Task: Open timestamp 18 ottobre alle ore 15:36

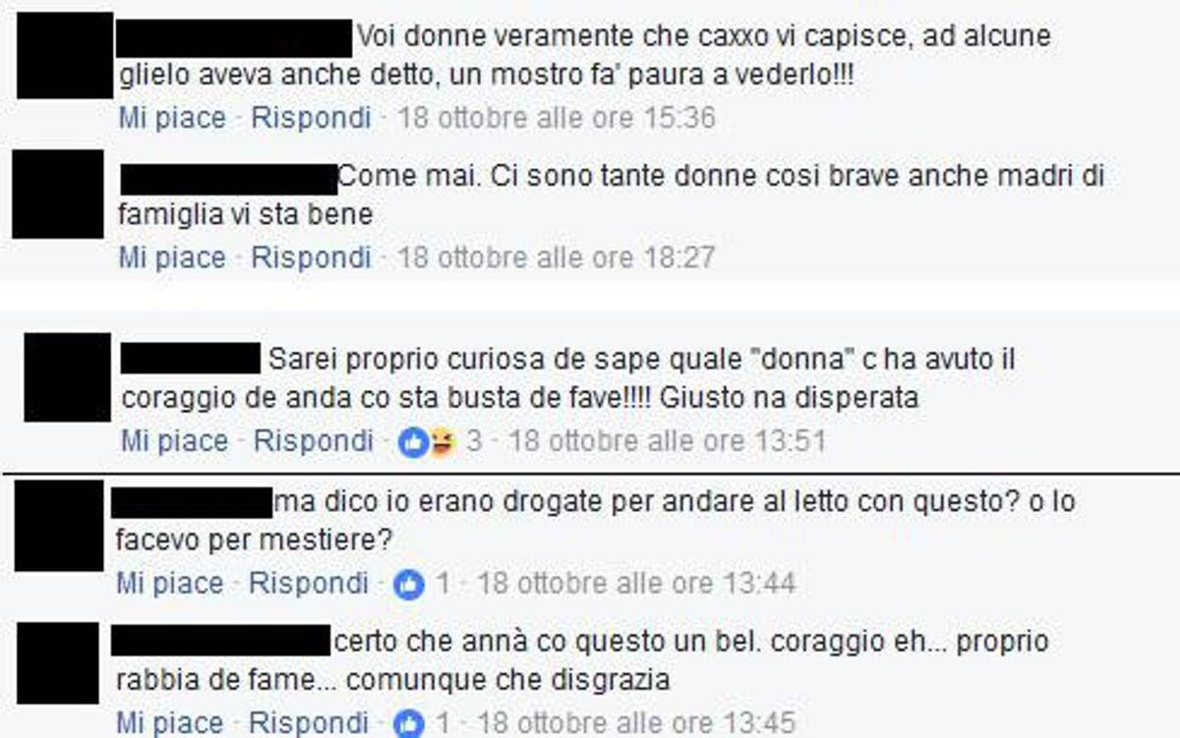Action: click(x=556, y=119)
